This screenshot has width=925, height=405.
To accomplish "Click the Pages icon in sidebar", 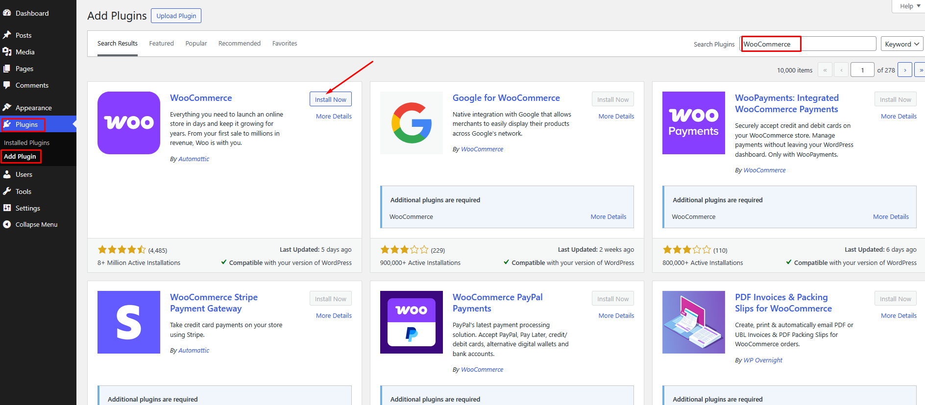I will click(7, 69).
